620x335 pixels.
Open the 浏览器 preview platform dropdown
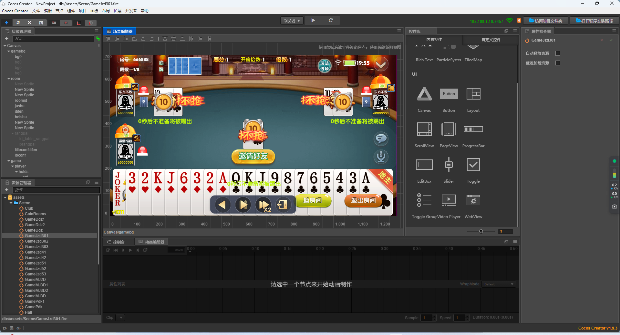tap(291, 20)
